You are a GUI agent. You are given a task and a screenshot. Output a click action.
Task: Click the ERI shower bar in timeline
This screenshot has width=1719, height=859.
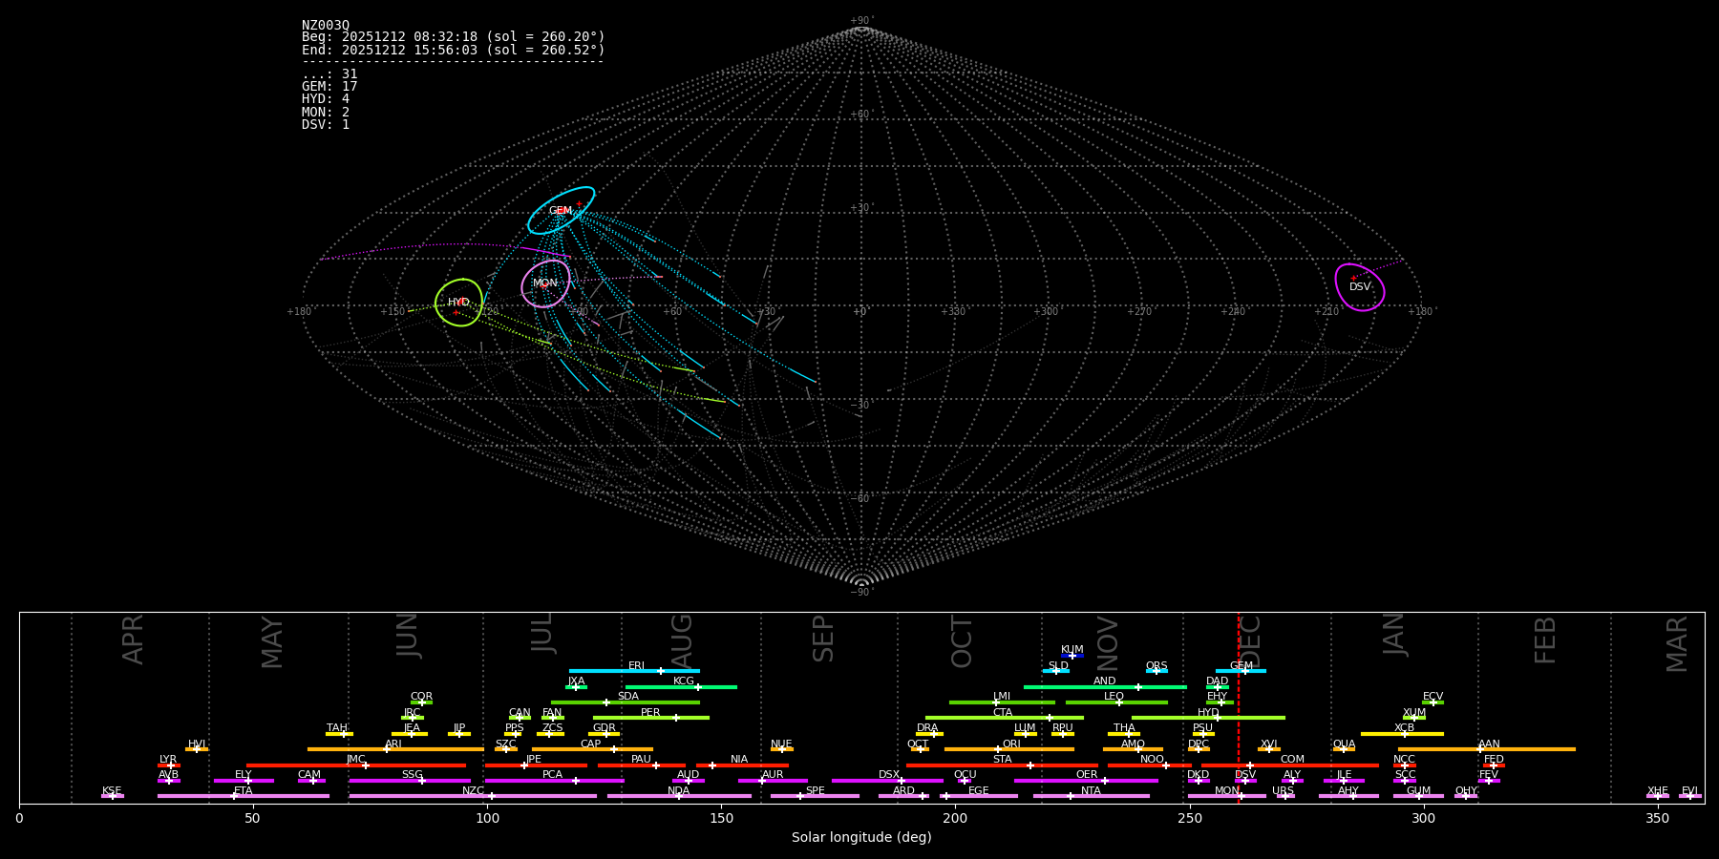click(x=634, y=671)
